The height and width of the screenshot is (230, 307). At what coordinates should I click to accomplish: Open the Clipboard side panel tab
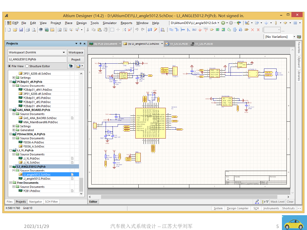pos(299,62)
